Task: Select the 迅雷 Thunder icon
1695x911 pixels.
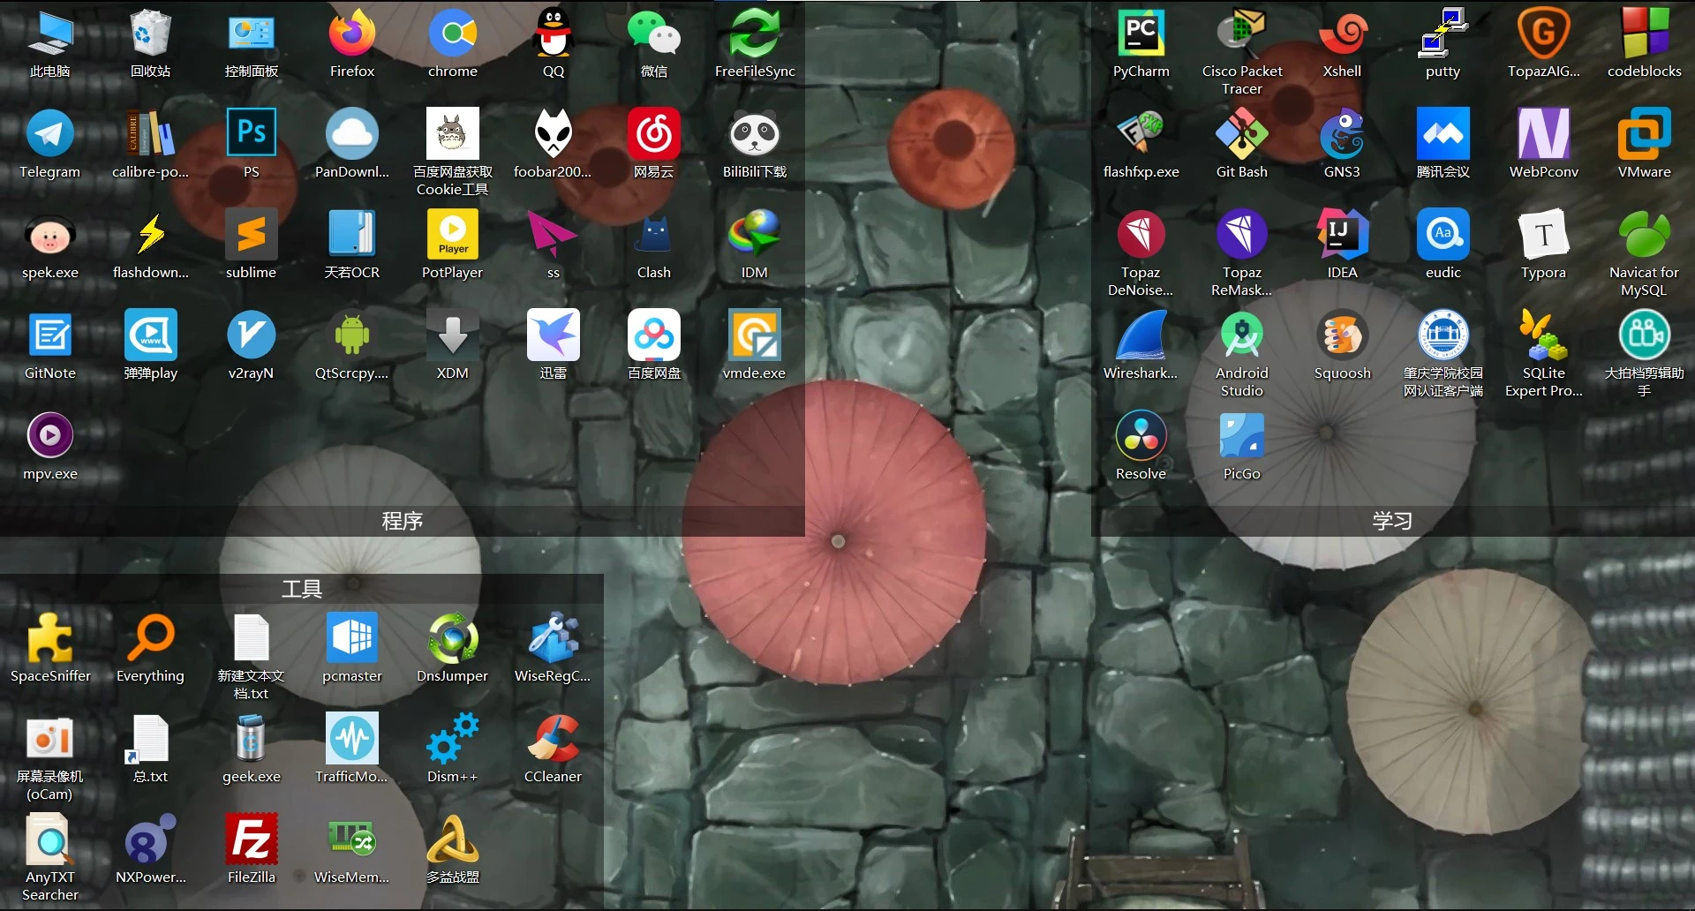Action: pos(554,335)
